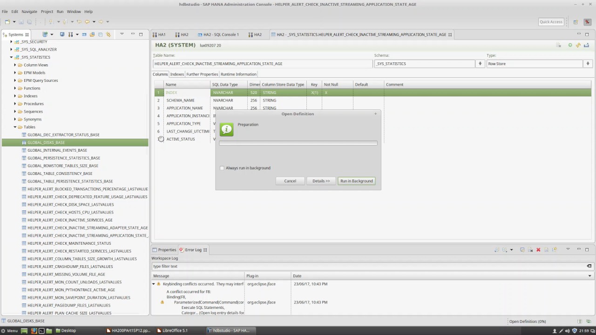596x335 pixels.
Task: Expand the Procedures folder
Action: click(15, 104)
